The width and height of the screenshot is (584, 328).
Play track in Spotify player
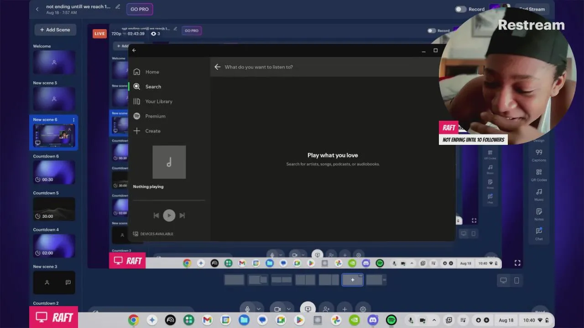(x=169, y=215)
